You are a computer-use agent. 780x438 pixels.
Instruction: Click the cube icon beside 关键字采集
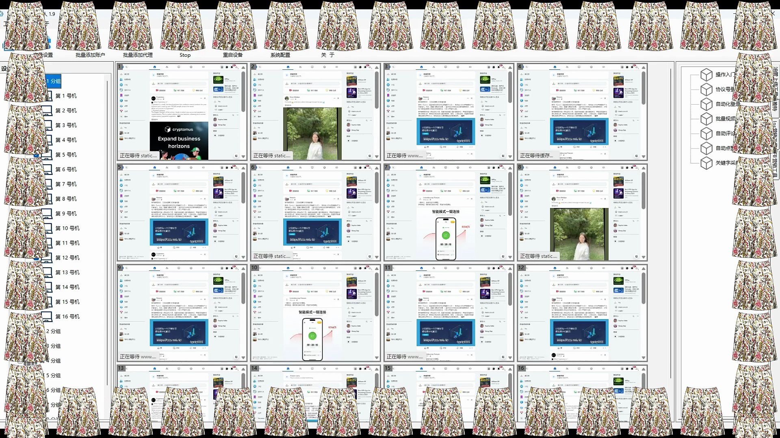706,163
